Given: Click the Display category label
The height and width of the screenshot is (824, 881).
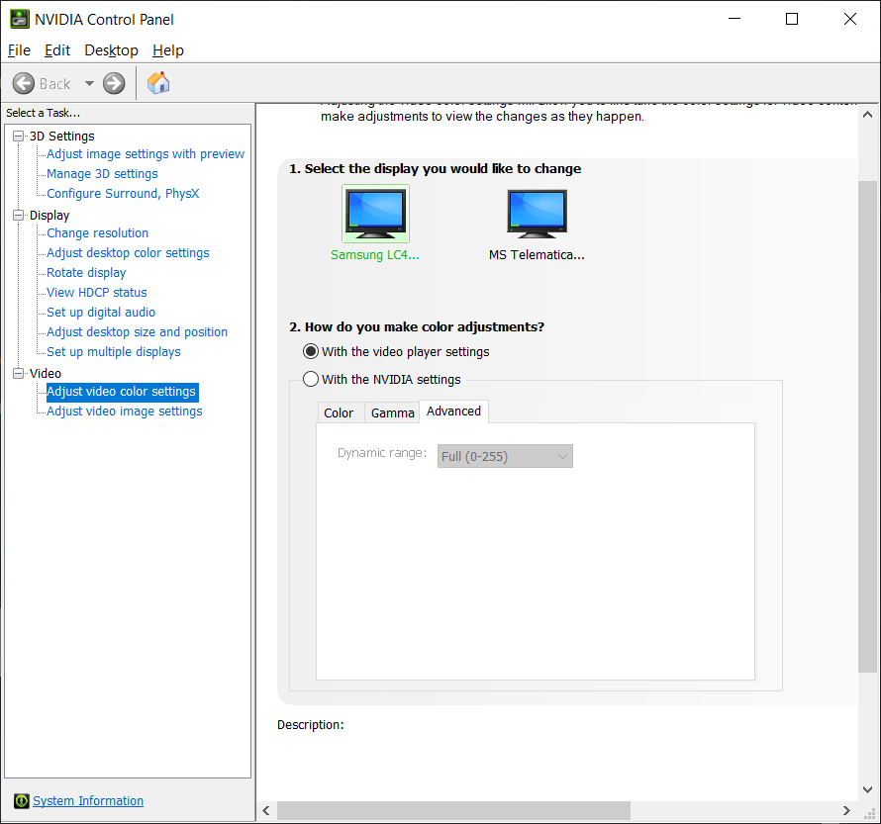Looking at the screenshot, I should coord(49,216).
